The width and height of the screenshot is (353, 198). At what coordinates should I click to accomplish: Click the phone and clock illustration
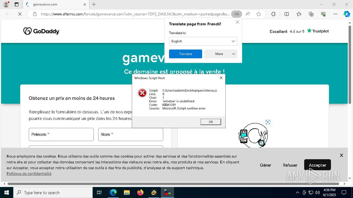point(253,136)
